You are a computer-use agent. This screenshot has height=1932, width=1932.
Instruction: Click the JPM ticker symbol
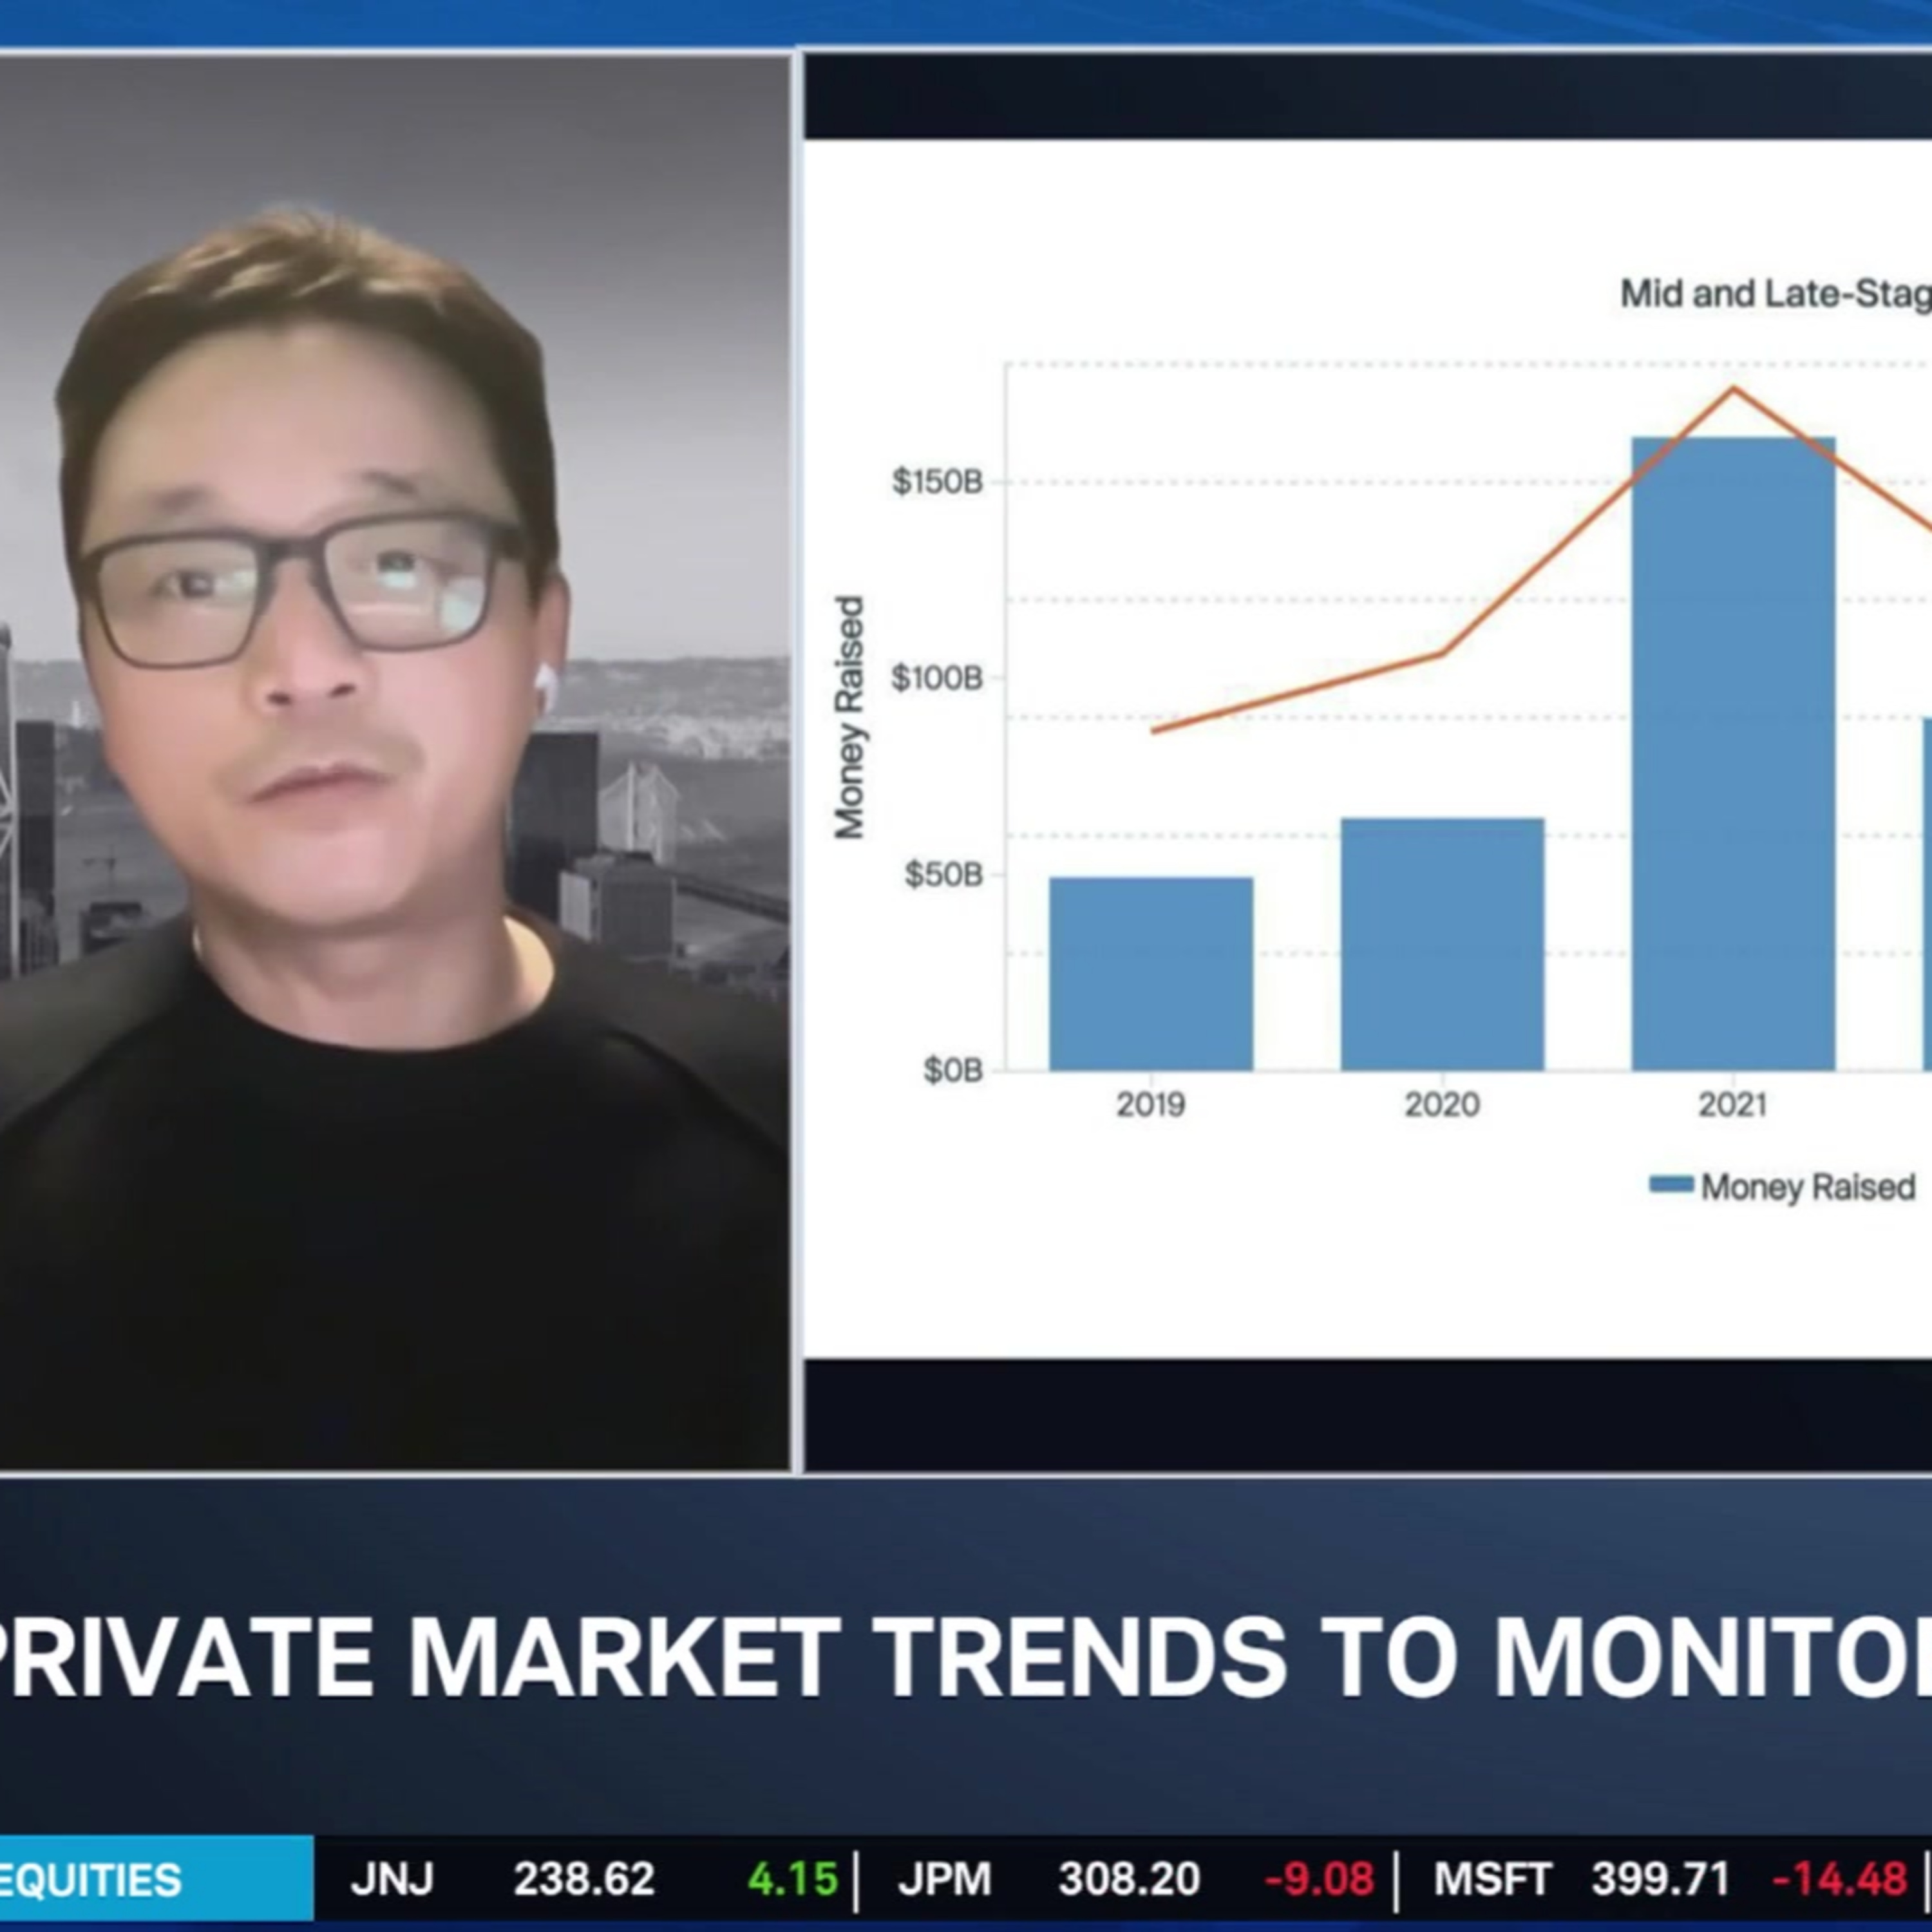(944, 1880)
